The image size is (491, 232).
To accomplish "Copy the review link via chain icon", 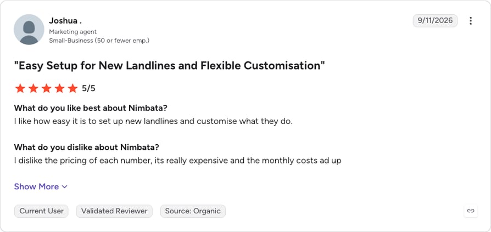I will 471,211.
